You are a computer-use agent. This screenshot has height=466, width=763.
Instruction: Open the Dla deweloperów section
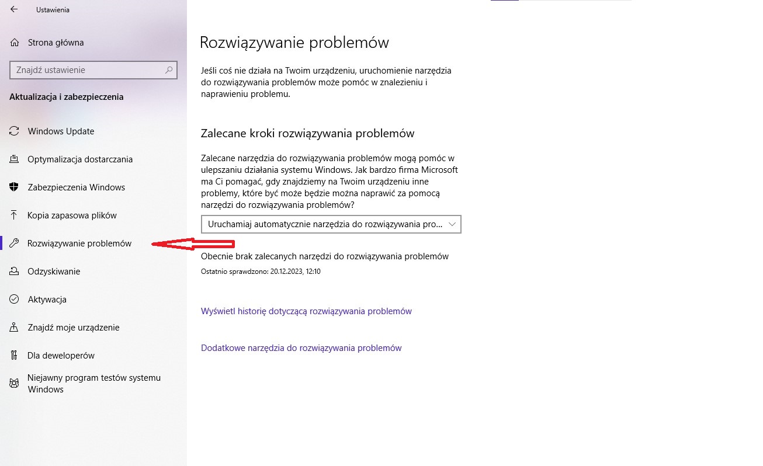point(61,355)
